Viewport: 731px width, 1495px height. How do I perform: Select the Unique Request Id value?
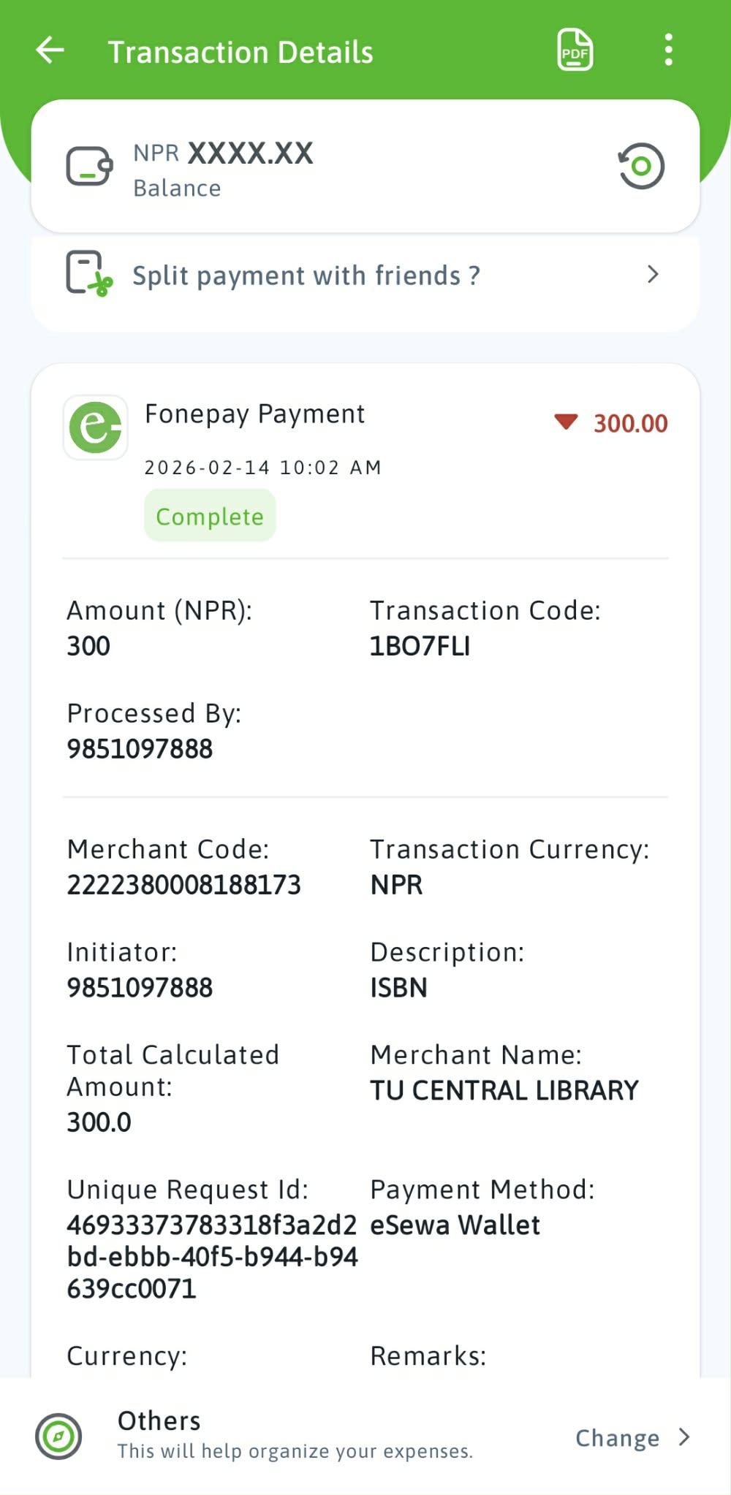click(x=211, y=1257)
